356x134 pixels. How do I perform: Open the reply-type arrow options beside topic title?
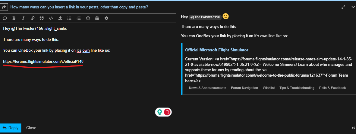(x=5, y=7)
